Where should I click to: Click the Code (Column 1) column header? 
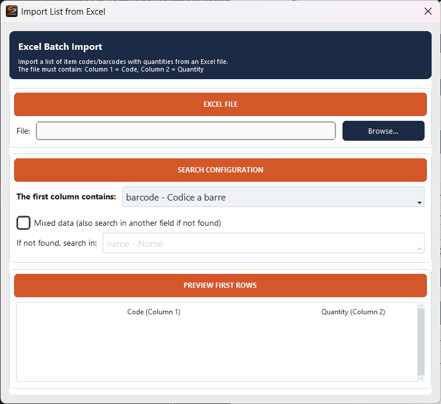[x=154, y=312]
